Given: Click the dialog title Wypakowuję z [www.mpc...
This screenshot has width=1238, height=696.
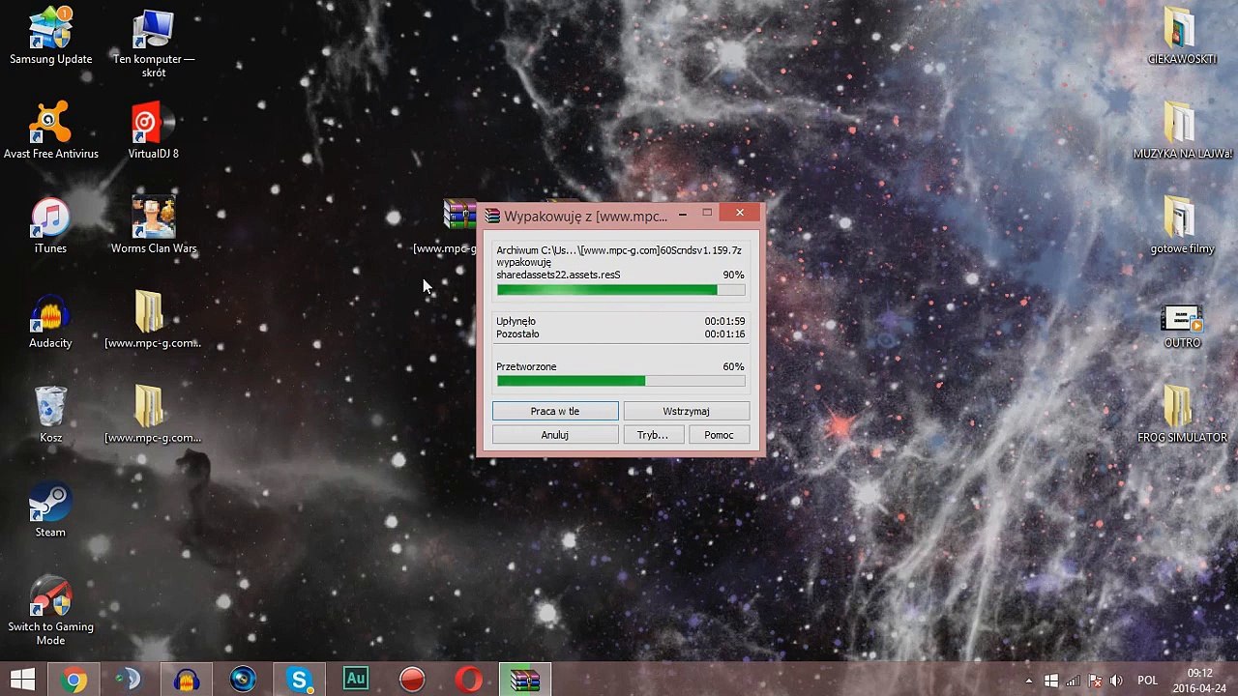Looking at the screenshot, I should 585,217.
